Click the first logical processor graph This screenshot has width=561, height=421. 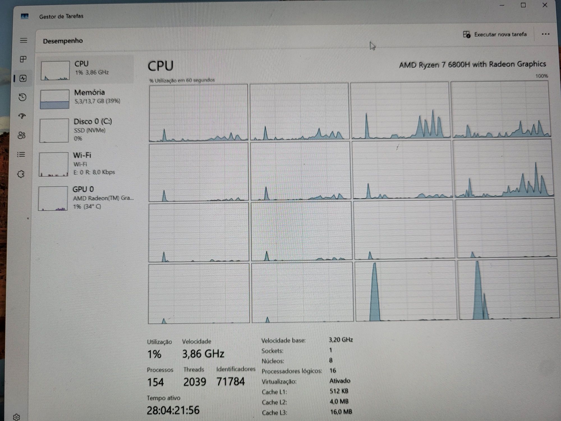(198, 113)
